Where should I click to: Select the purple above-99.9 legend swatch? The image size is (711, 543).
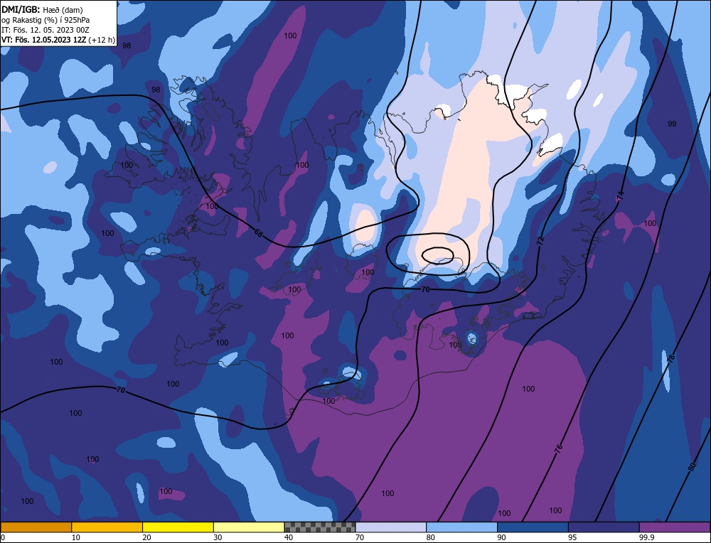pos(675,527)
